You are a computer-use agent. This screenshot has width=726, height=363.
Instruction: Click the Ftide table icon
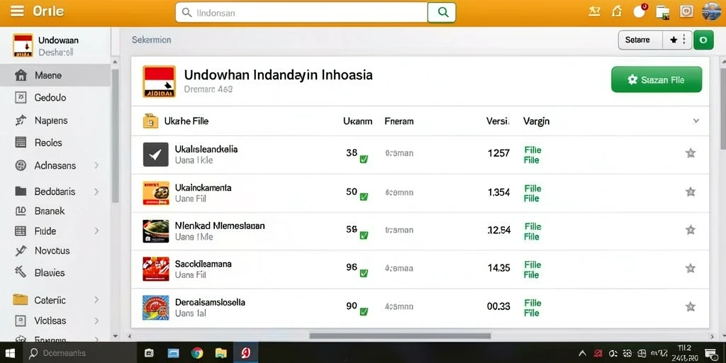tap(21, 231)
